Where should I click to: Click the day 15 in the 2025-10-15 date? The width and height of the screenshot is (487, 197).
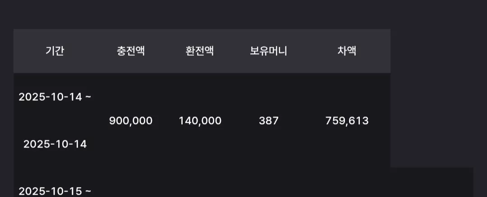pos(76,191)
